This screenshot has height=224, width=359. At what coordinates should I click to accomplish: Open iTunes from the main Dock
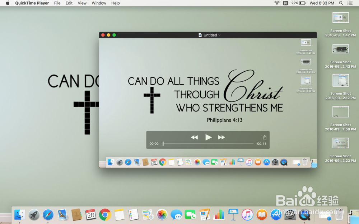coord(247,215)
